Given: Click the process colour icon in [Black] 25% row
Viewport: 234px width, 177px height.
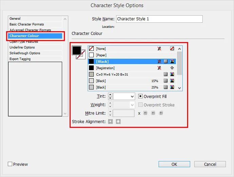Looking at the screenshot, I should coord(165,87).
